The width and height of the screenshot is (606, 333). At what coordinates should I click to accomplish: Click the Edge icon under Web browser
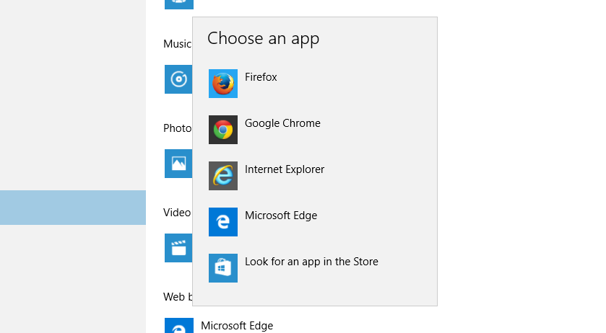coord(178,326)
